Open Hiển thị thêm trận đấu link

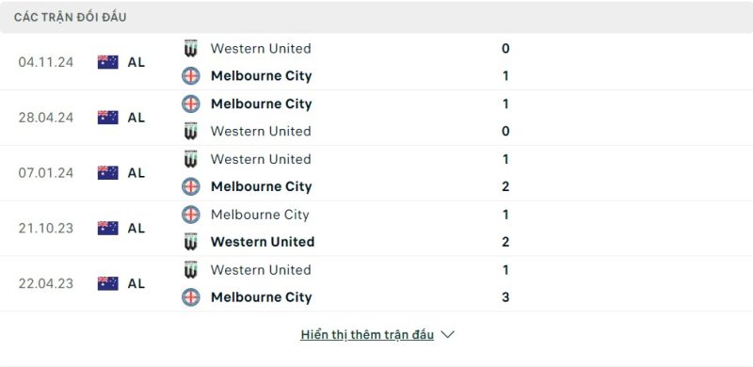click(x=367, y=335)
